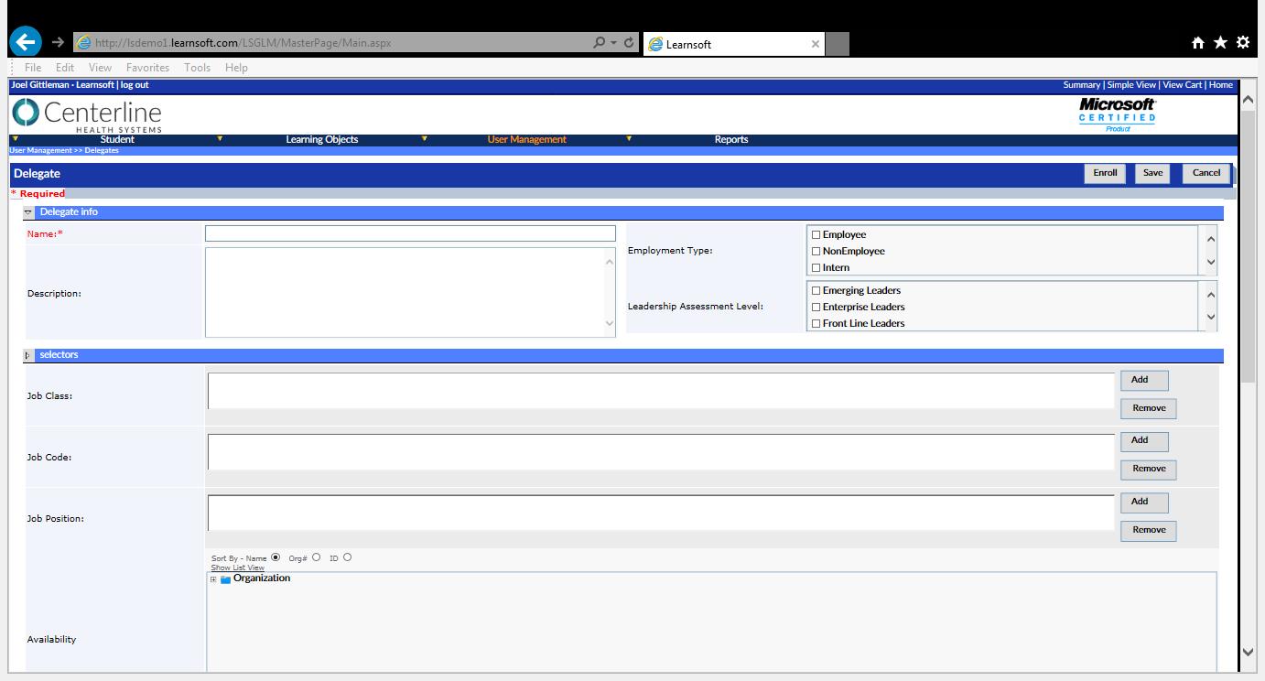
Task: Expand the selectors section
Action: click(x=28, y=355)
